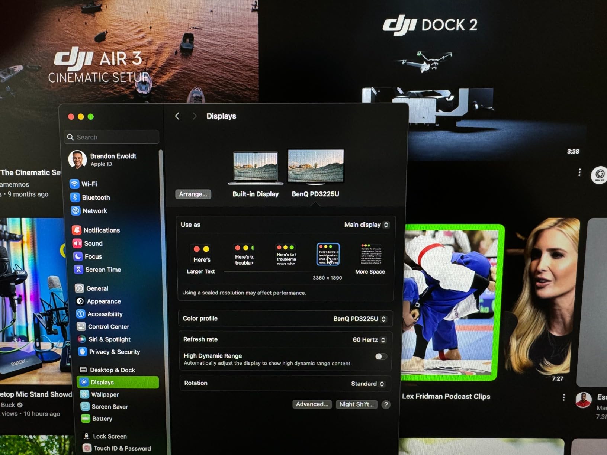Open Notifications settings

pos(102,230)
